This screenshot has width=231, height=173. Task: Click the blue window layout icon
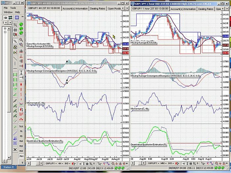pos(17,18)
